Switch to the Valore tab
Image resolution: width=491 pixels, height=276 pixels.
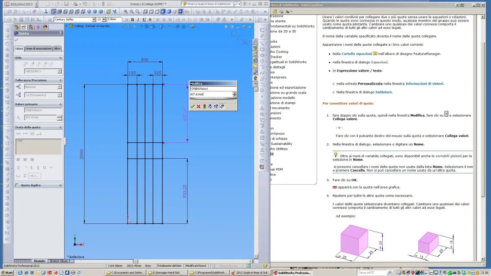pos(19,48)
